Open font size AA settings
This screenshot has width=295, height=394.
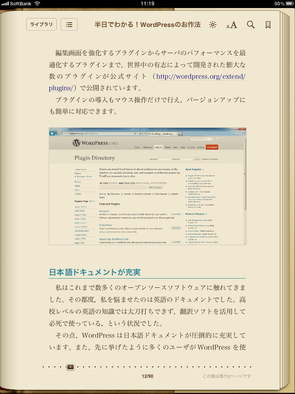(232, 25)
